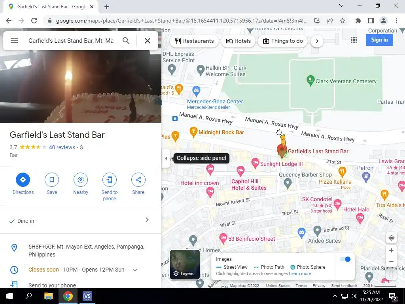
Task: Open Nearby search icon
Action: pyautogui.click(x=81, y=180)
